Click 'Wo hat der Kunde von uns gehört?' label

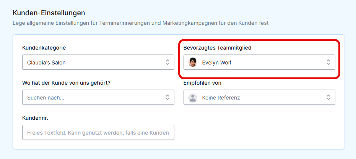[x=66, y=83]
